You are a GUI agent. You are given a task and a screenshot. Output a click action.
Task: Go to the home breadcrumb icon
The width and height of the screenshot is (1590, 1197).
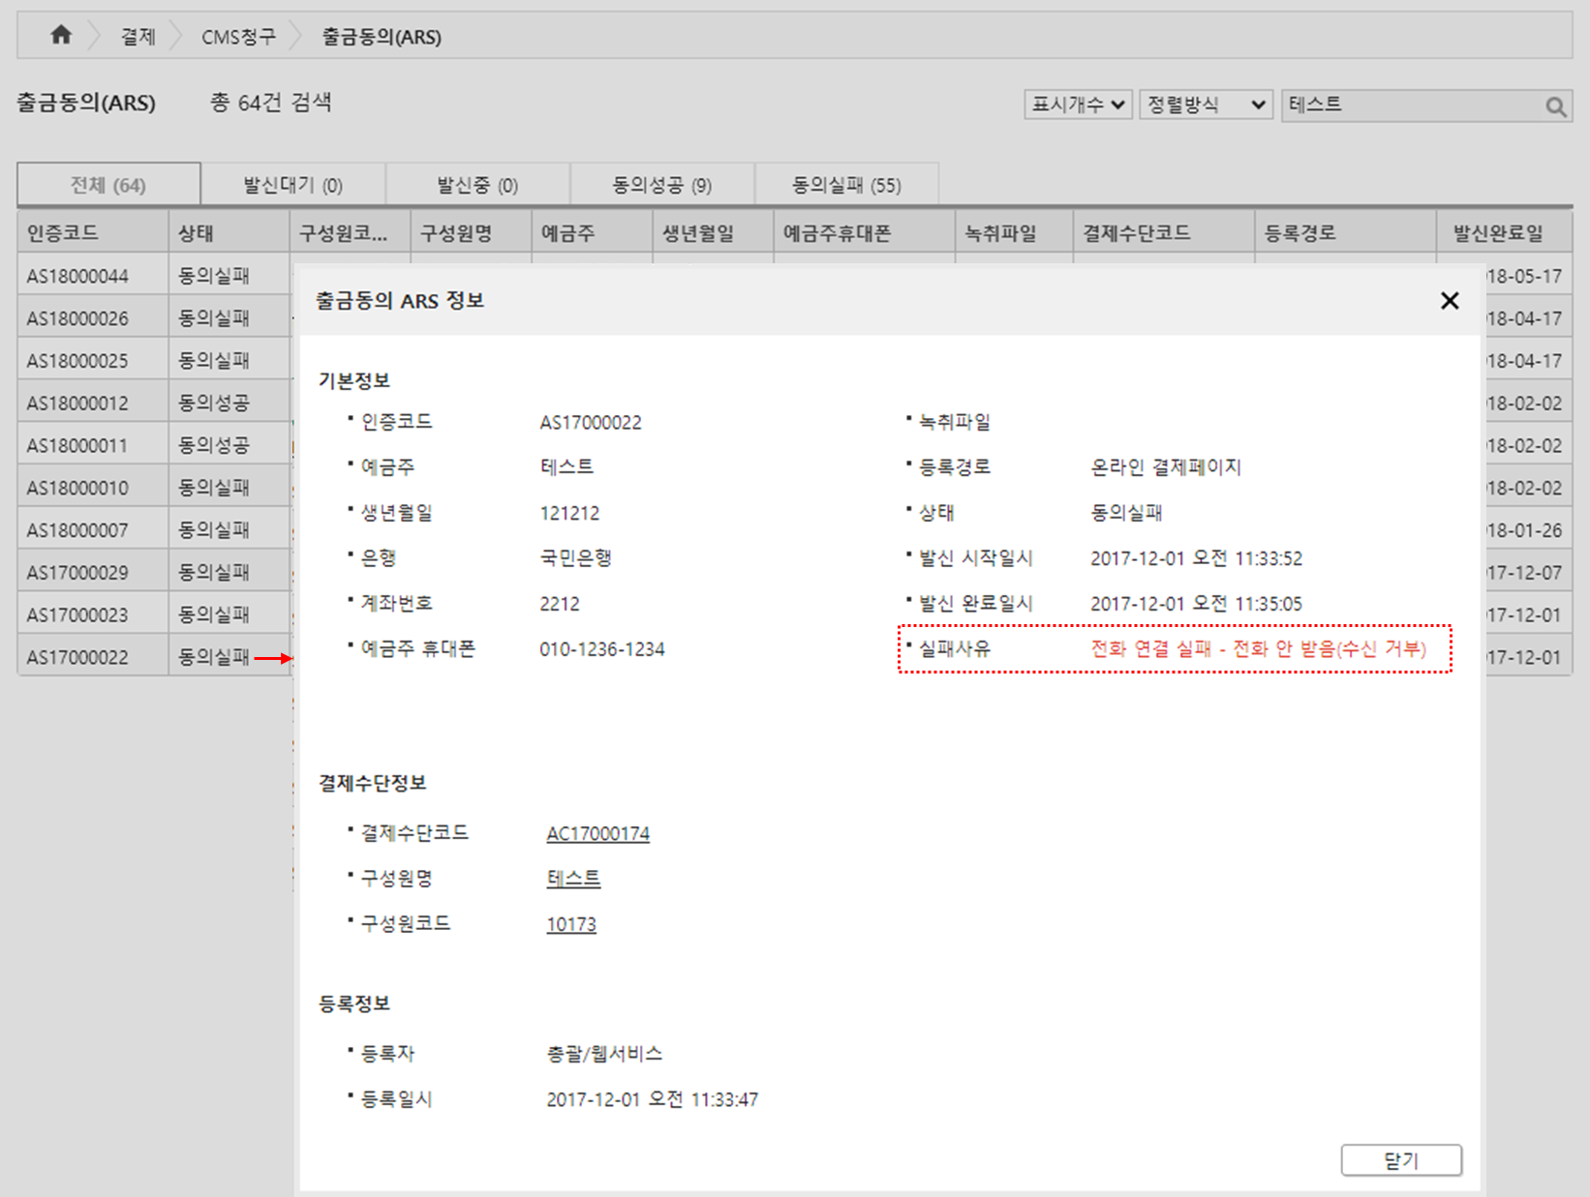click(x=61, y=36)
